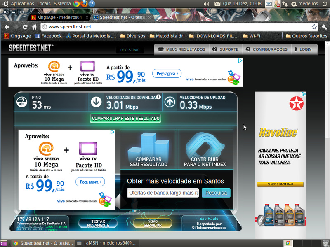Open the mail envelope indicator

tap(217, 4)
